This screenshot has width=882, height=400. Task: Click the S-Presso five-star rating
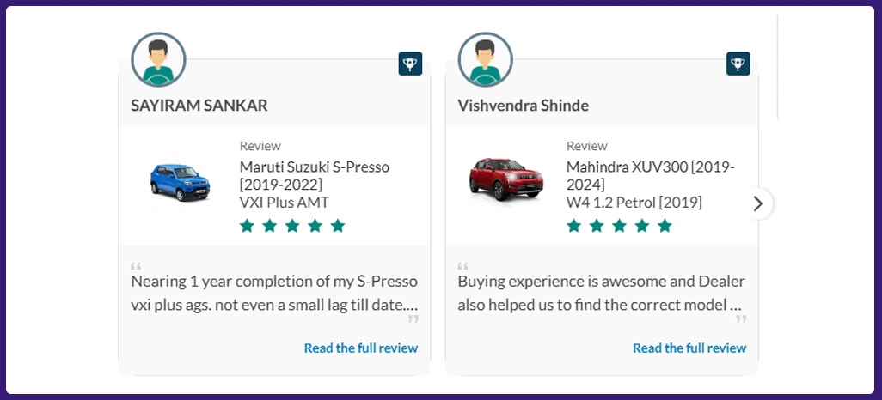click(x=292, y=226)
